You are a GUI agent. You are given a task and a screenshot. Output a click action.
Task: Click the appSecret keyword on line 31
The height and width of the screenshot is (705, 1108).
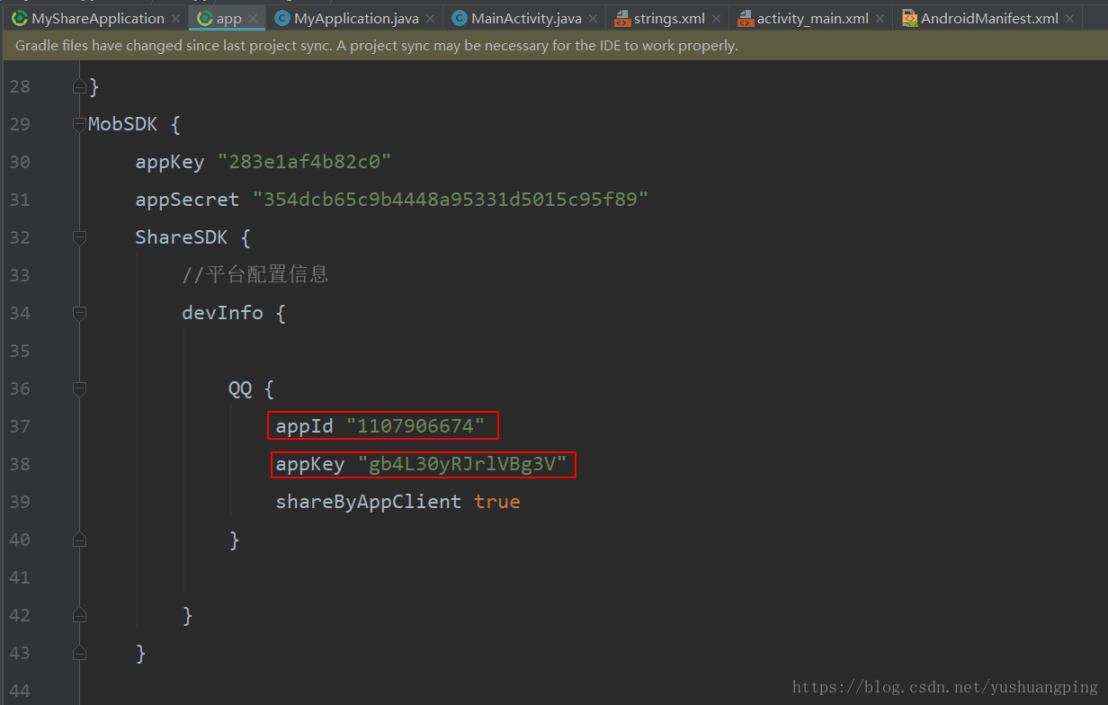pyautogui.click(x=188, y=200)
